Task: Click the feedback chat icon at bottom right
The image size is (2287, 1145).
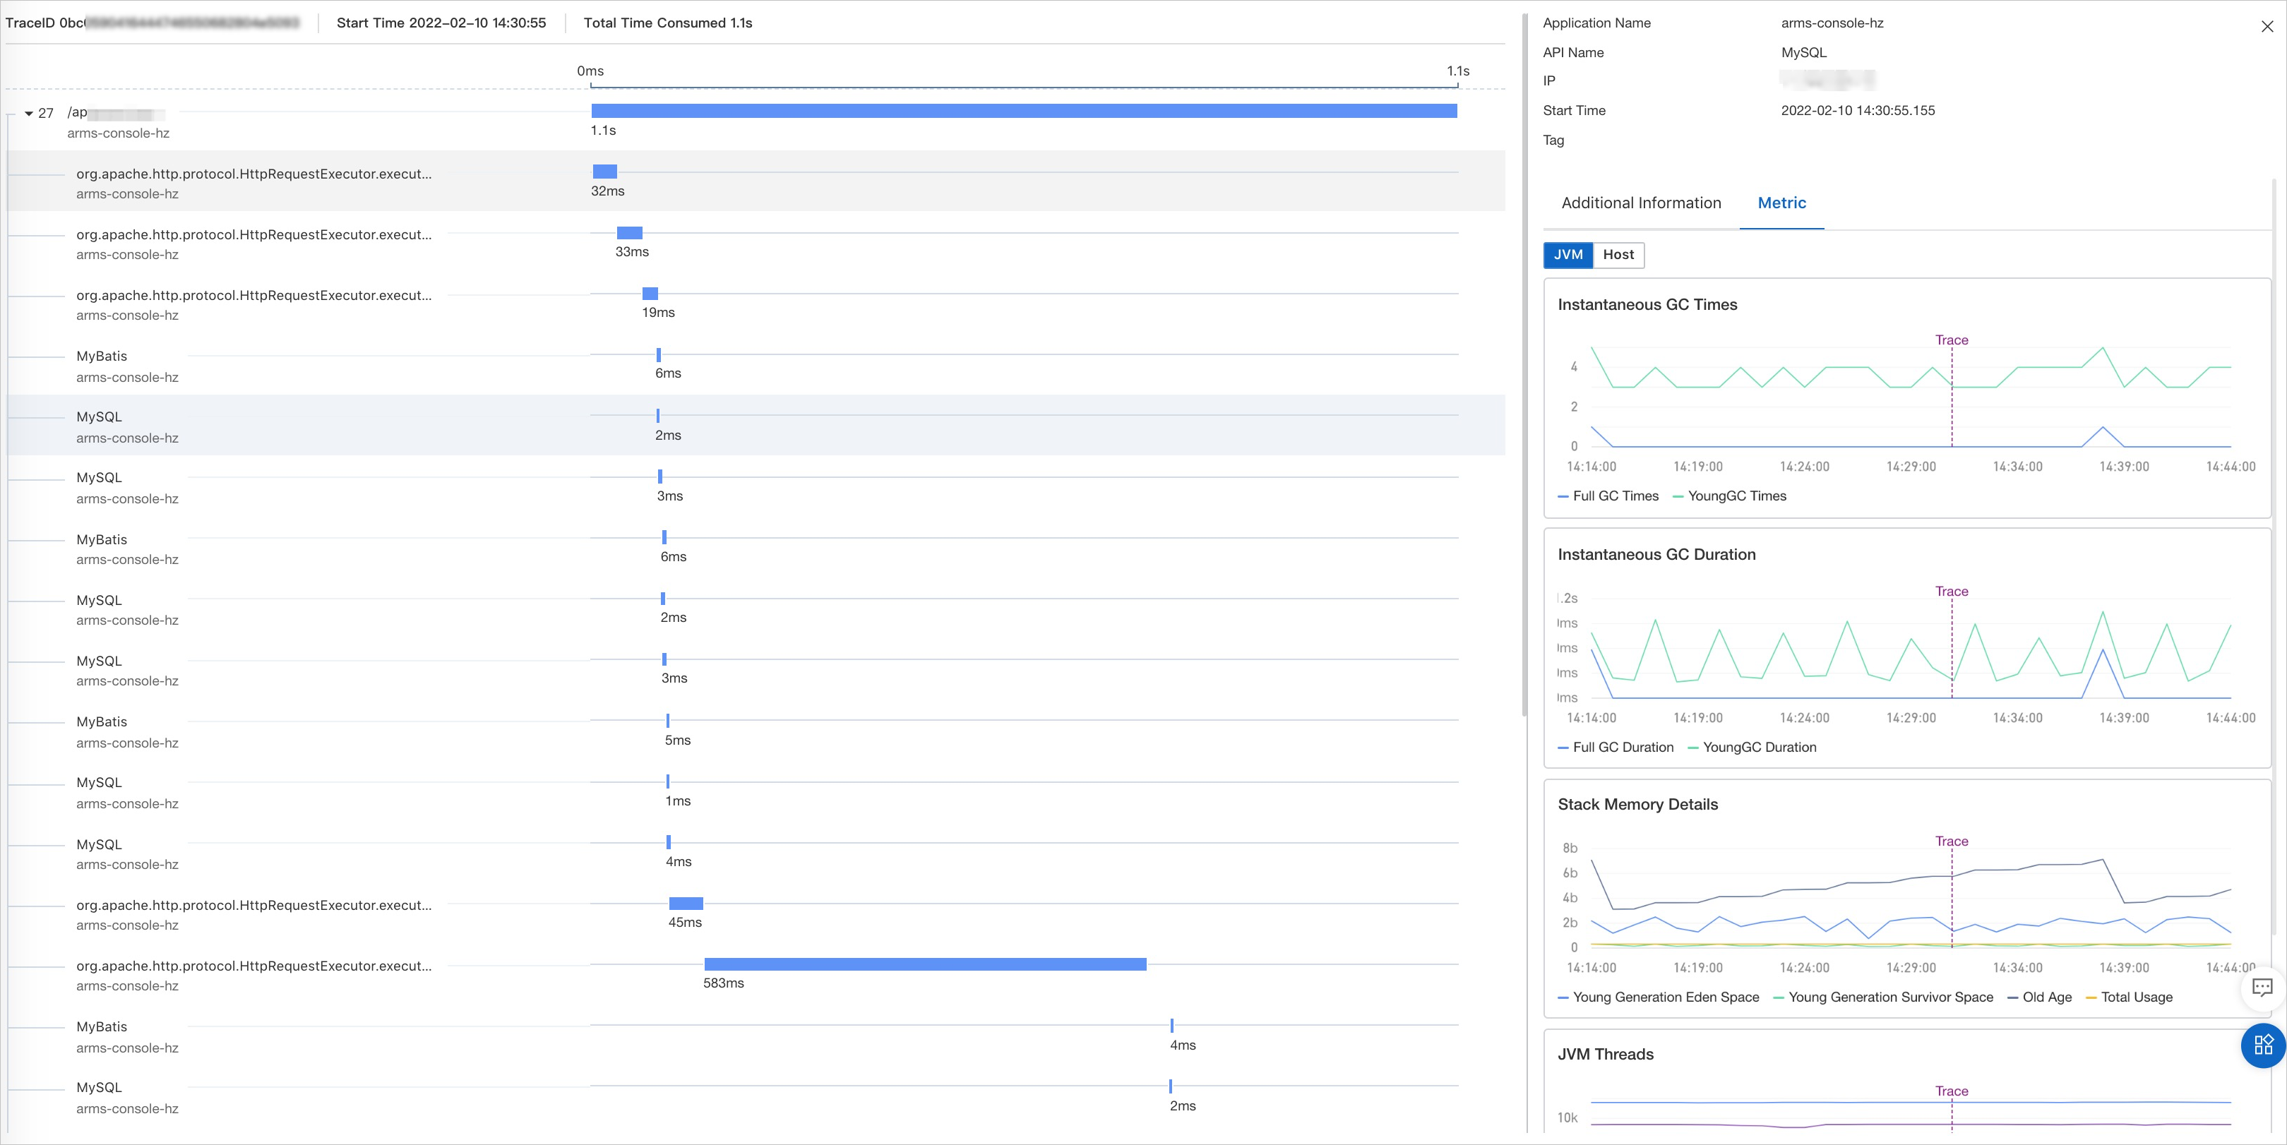Action: (2262, 988)
